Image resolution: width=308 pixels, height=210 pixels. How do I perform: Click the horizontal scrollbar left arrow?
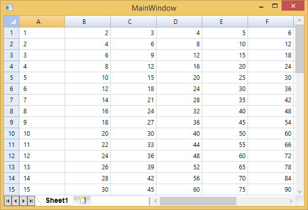click(156, 201)
